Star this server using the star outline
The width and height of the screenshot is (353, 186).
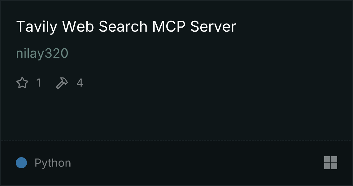(22, 83)
